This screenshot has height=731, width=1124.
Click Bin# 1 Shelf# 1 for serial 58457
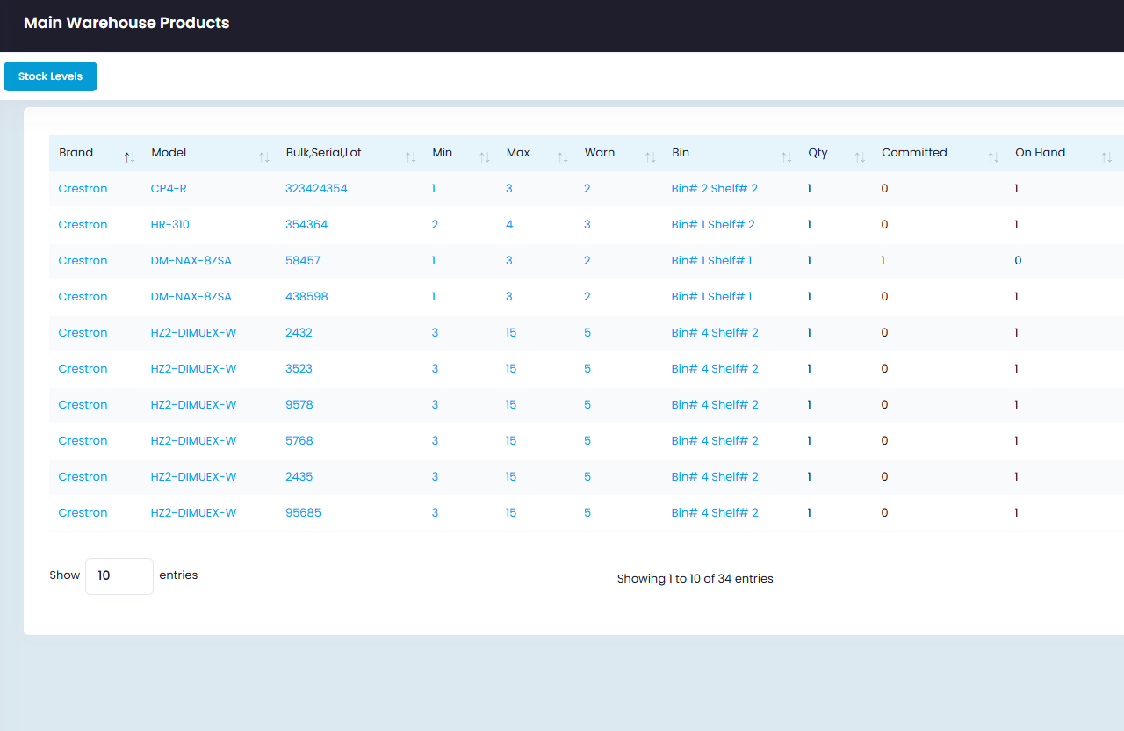click(x=712, y=261)
